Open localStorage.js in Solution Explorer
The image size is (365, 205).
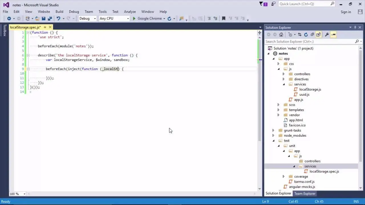pos(310,89)
